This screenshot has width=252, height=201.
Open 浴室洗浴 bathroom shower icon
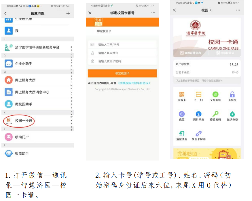[x=181, y=134]
